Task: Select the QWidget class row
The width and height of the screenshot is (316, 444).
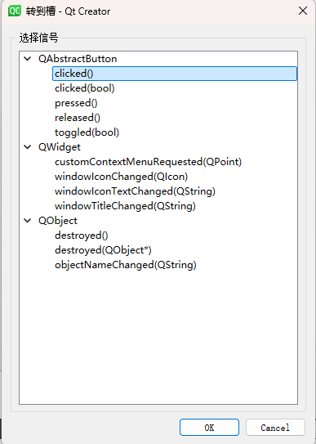Action: coord(60,147)
